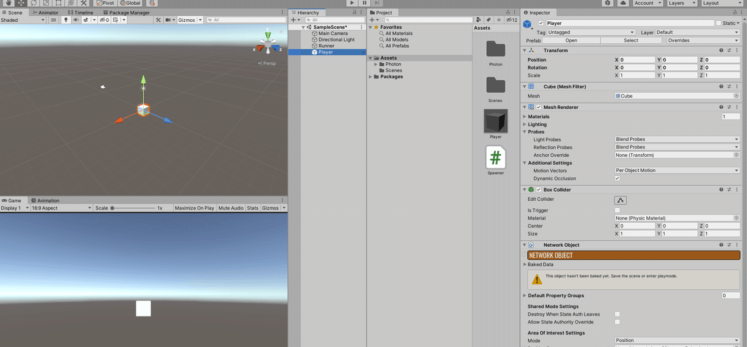747x347 pixels.
Task: Enable Allow State Authority Override
Action: tap(618, 322)
